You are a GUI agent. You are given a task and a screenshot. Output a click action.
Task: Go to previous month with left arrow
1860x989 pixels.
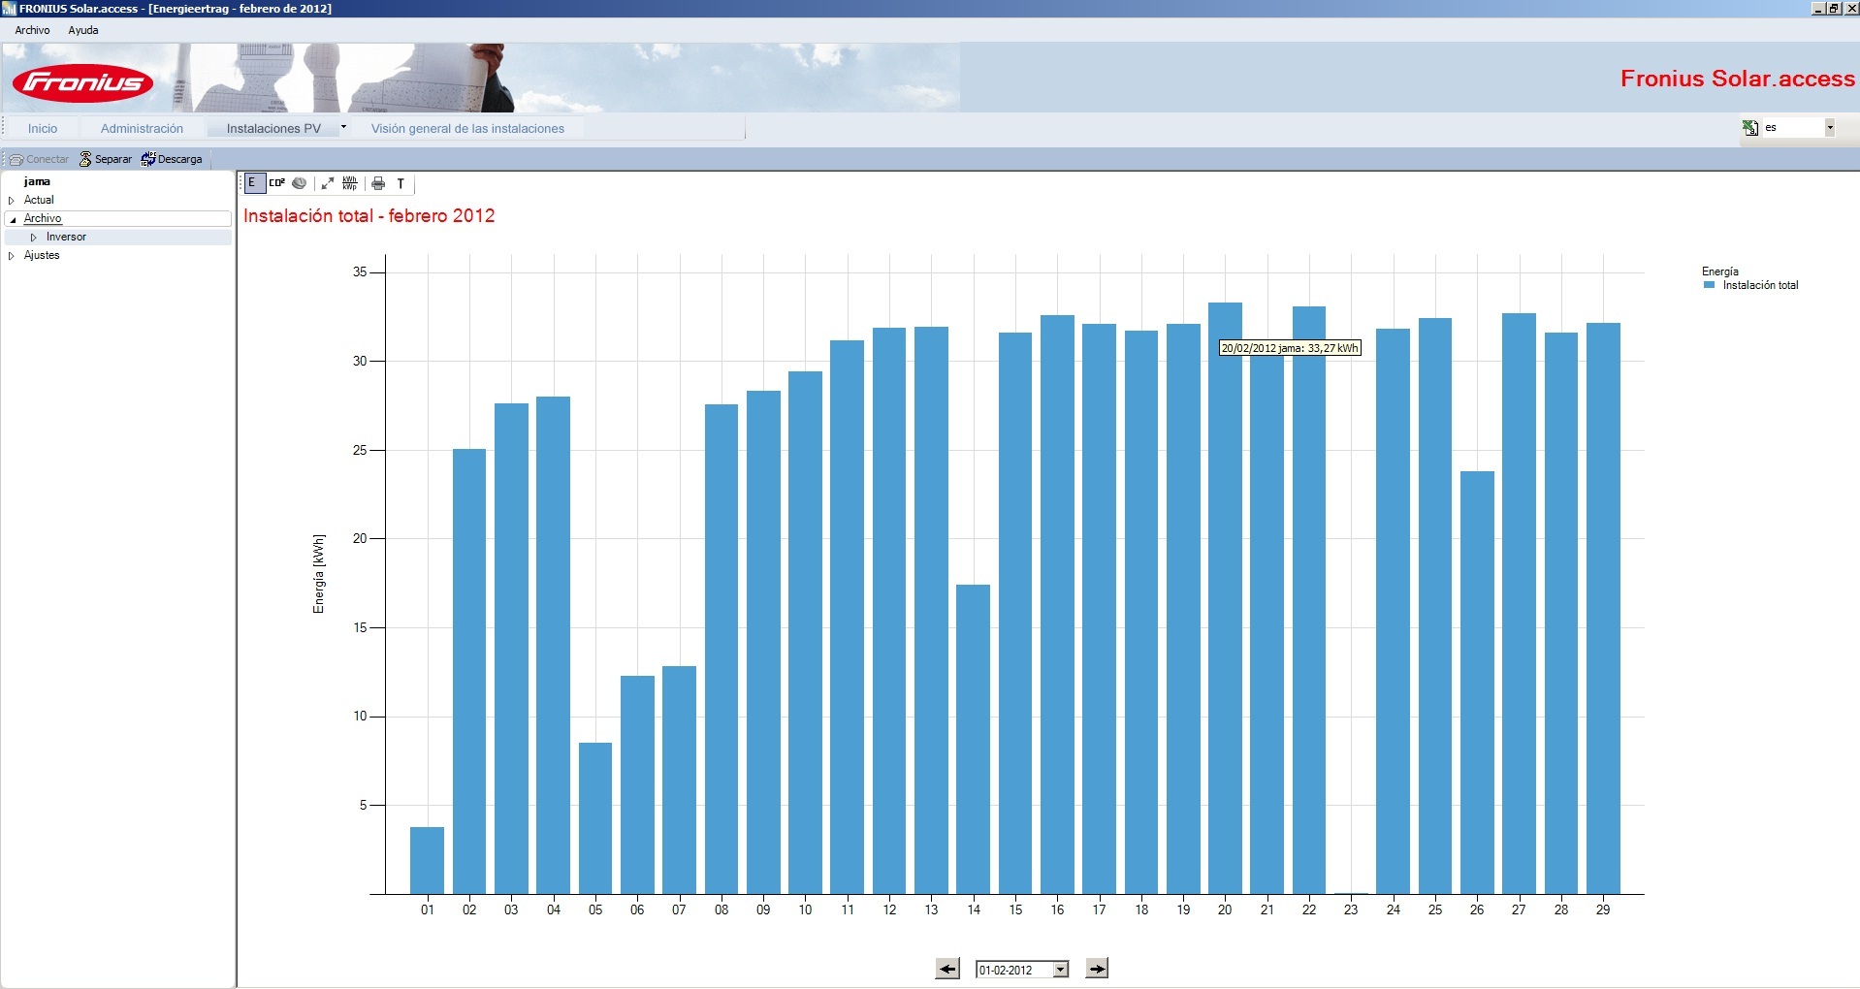click(x=947, y=969)
